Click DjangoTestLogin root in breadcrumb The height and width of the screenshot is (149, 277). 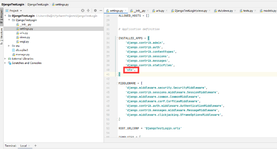point(13,4)
